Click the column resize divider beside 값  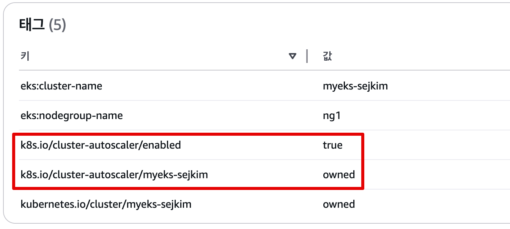click(x=307, y=56)
